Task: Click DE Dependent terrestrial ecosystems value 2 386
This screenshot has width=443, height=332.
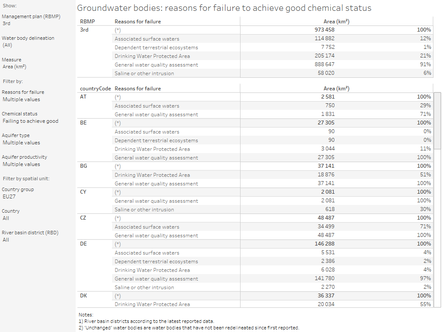Action: click(x=328, y=261)
